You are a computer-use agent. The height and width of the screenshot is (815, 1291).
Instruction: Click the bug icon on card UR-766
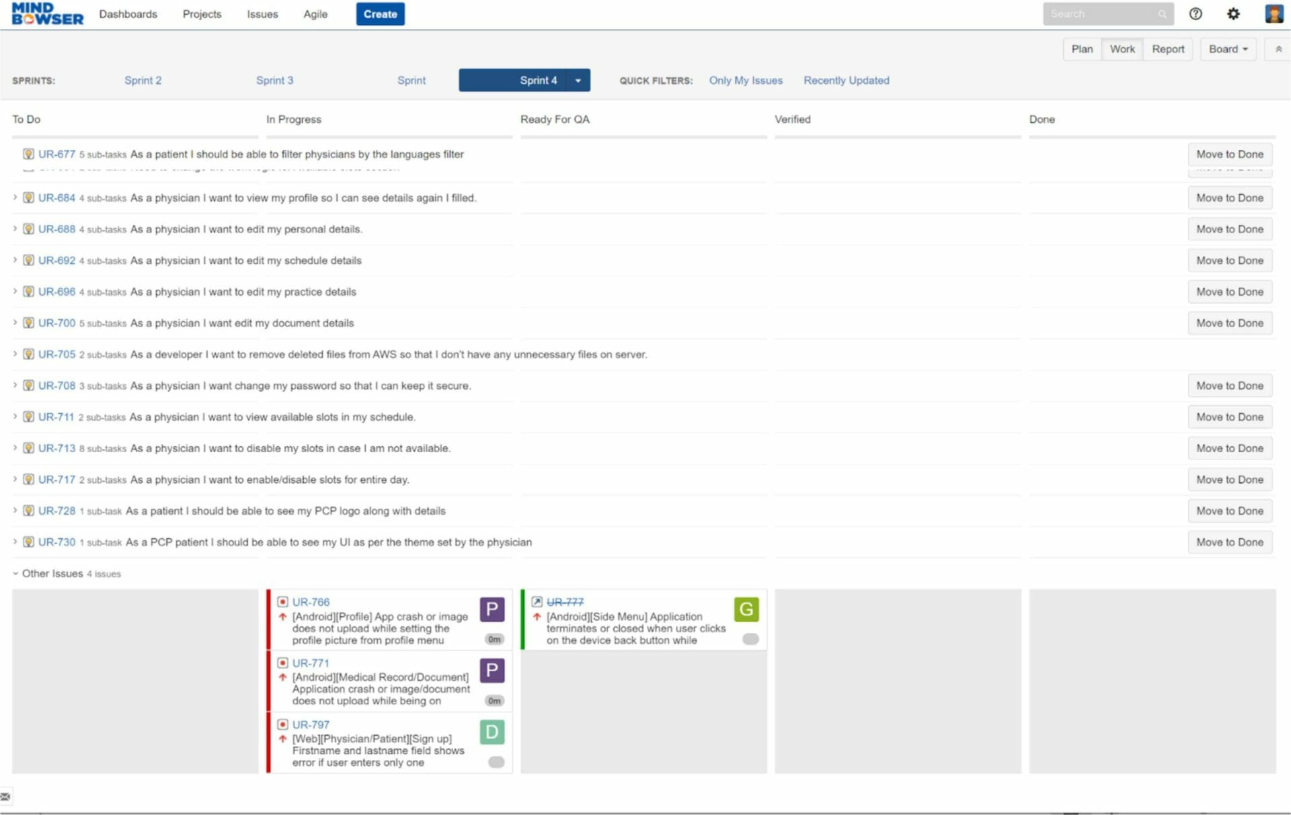[282, 603]
